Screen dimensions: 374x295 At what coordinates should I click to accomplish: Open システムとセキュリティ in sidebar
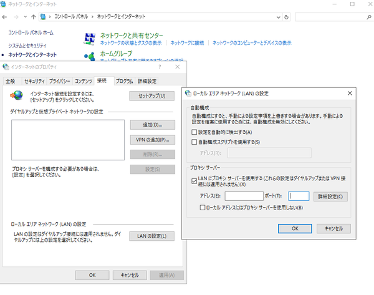(x=27, y=46)
